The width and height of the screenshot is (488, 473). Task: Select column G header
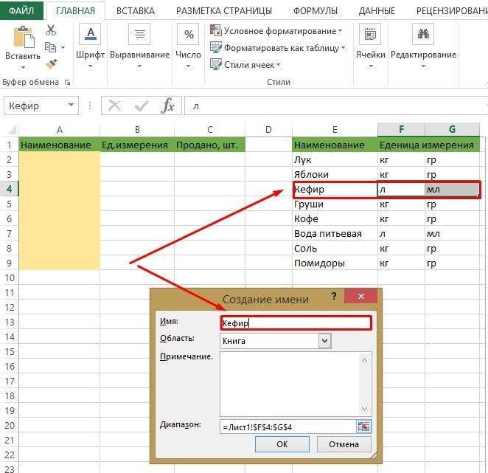452,129
